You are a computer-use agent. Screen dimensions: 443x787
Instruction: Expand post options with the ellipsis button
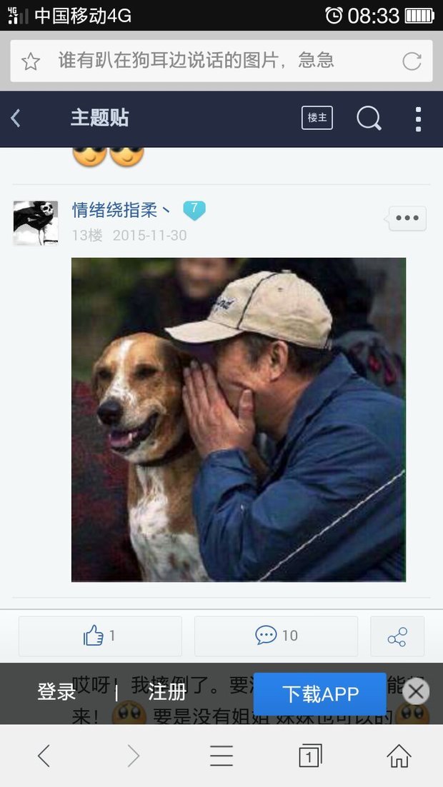[407, 219]
